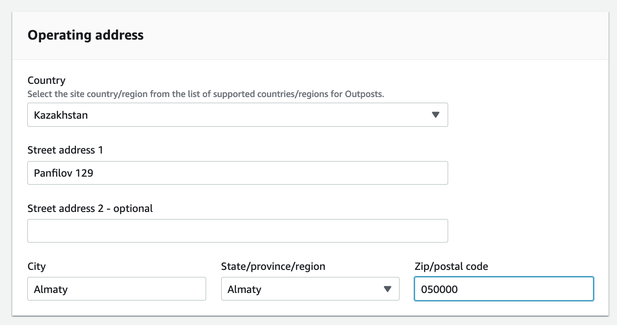
Task: Click the Zip/postal code input box
Action: (503, 289)
